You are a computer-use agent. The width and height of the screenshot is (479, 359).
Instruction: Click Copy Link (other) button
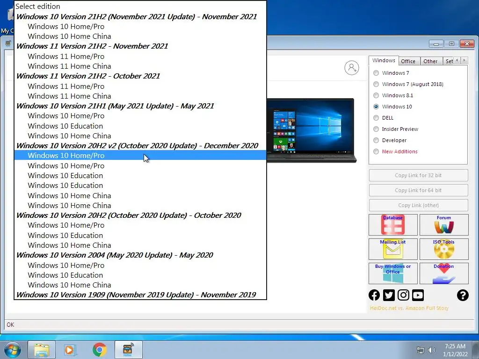pos(418,205)
